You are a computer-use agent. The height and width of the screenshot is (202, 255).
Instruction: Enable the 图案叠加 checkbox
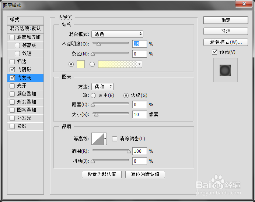[12, 110]
